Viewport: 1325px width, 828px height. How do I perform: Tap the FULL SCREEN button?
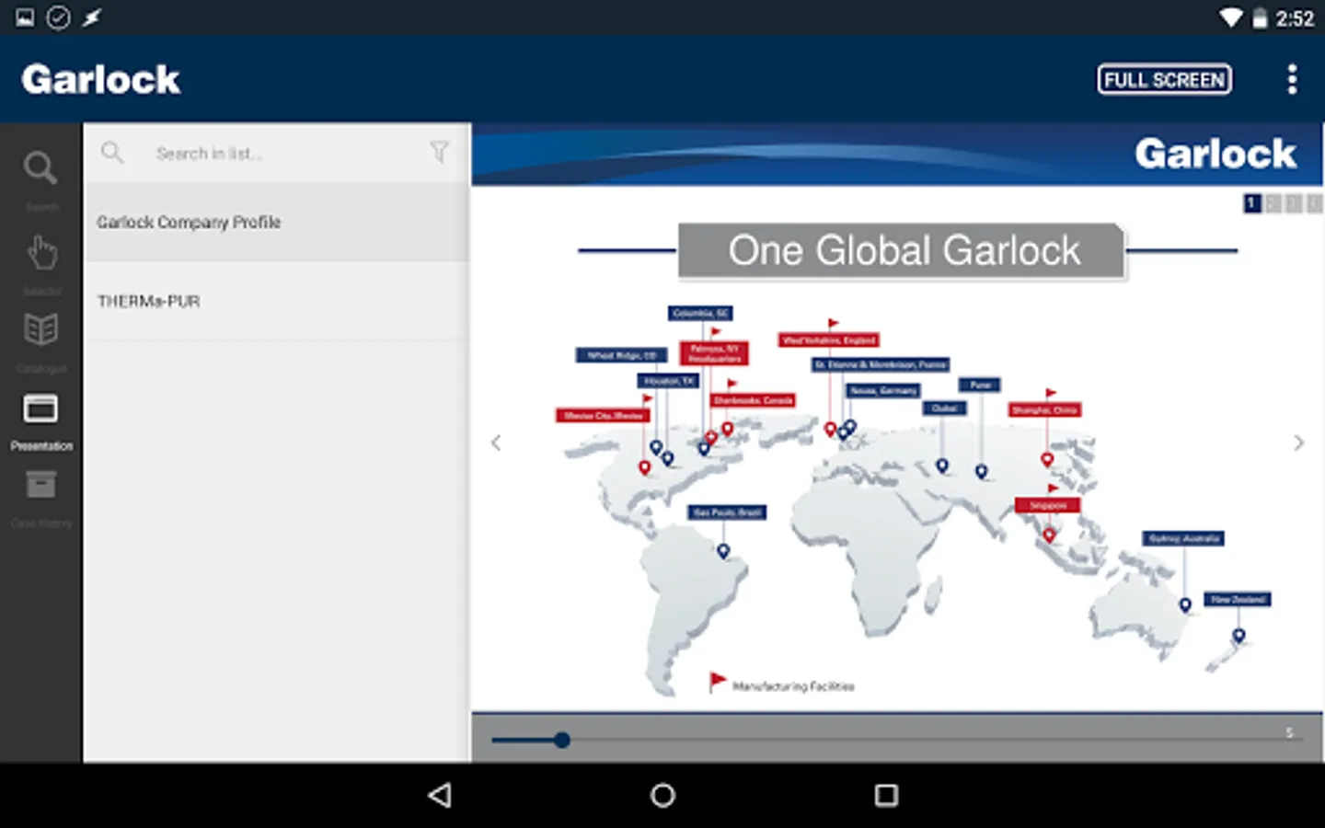[1164, 79]
